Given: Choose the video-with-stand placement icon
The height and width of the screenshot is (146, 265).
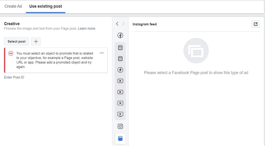Looking at the screenshot, I should pos(120,114).
